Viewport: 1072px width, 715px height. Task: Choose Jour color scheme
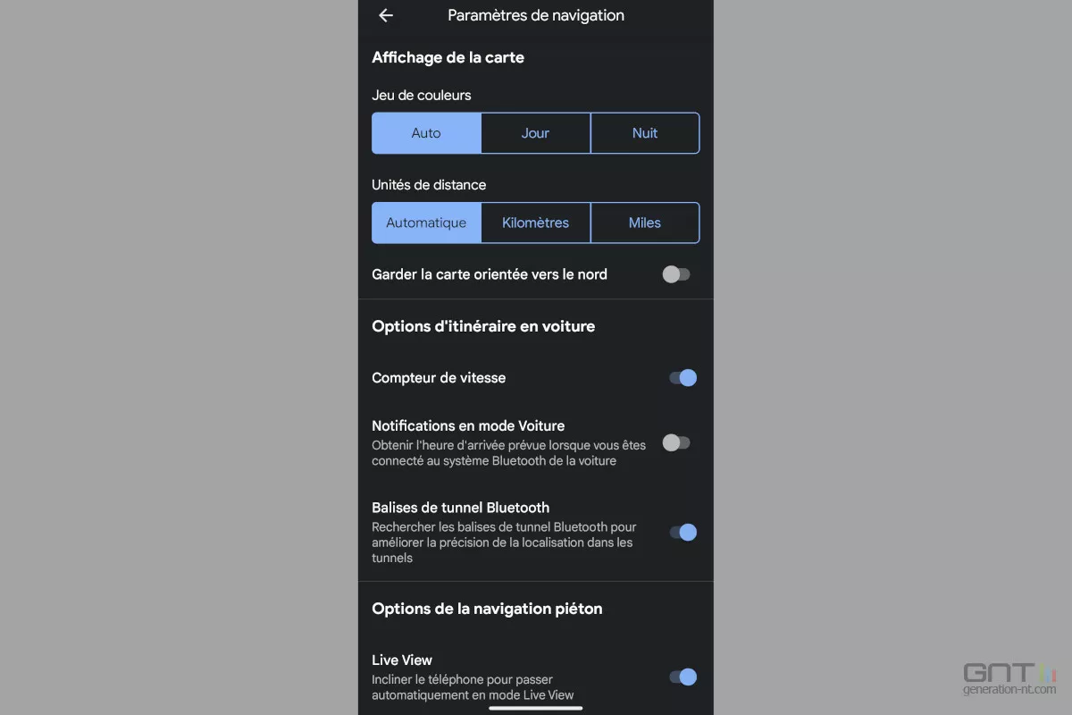coord(535,133)
